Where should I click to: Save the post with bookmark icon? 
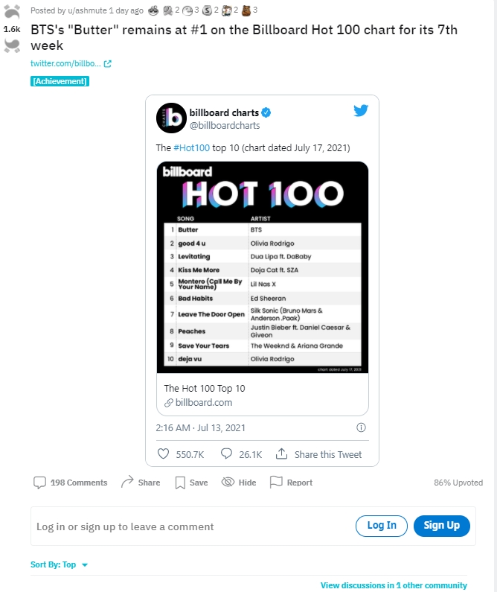click(x=191, y=483)
